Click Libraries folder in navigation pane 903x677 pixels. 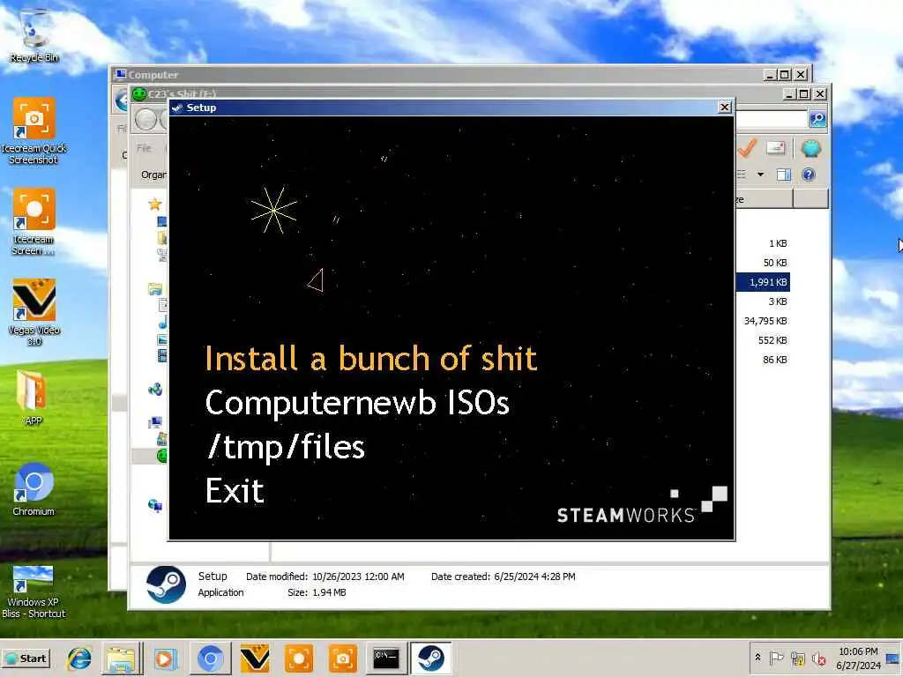155,288
